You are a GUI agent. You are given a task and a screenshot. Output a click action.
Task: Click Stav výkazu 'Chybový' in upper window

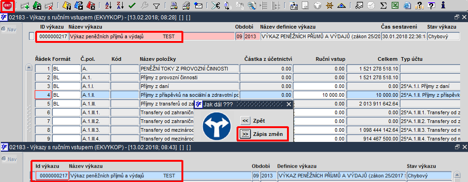443,36
